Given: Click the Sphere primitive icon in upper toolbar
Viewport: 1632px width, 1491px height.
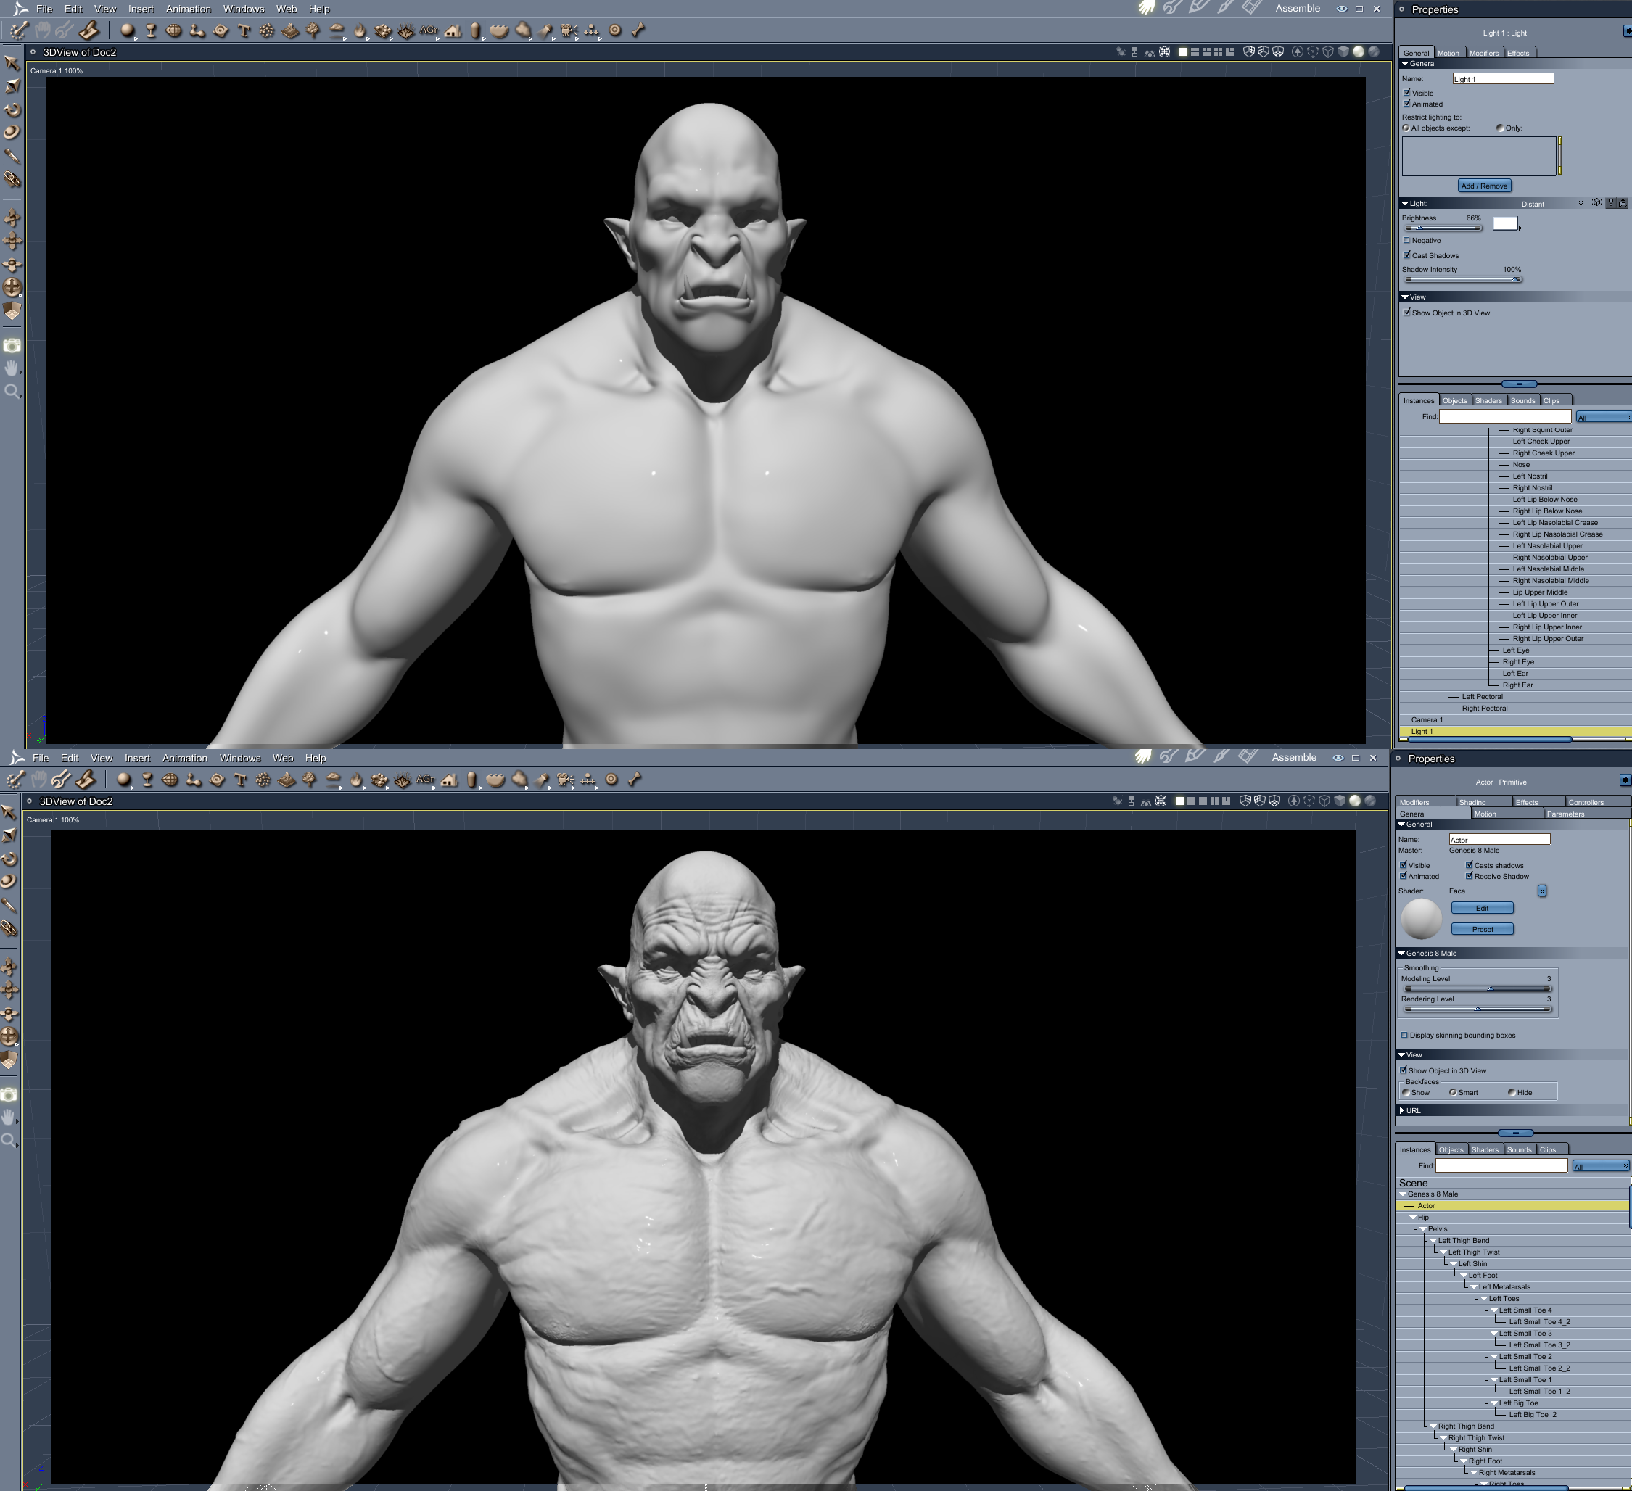Looking at the screenshot, I should pos(127,30).
